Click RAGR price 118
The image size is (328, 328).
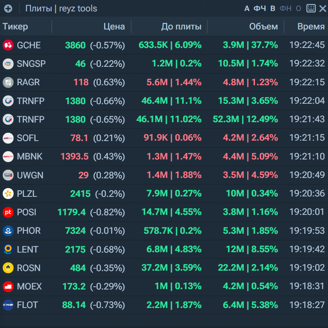point(81,82)
